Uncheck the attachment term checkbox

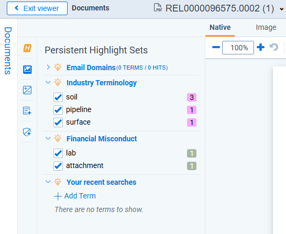tap(58, 166)
